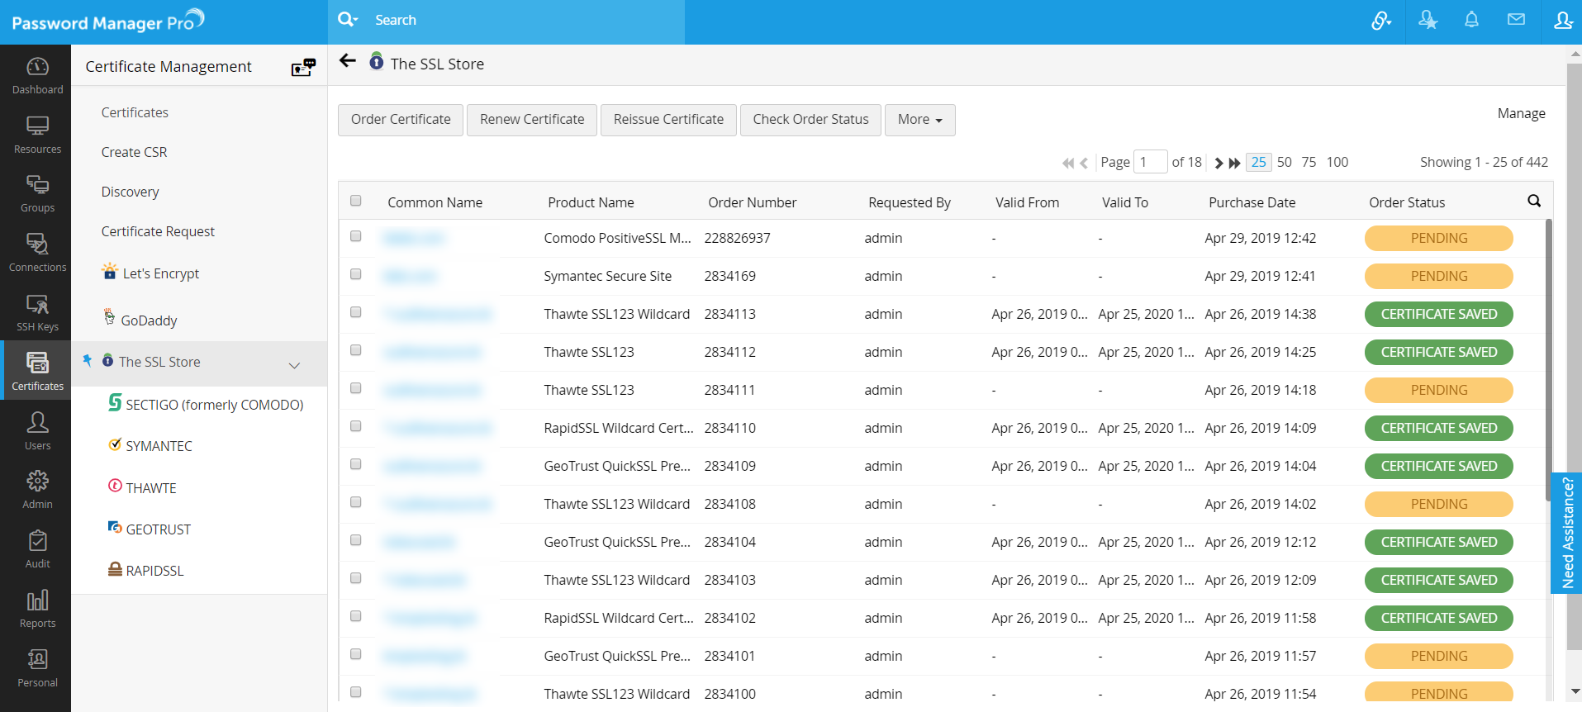Click the Order Certificate button
The height and width of the screenshot is (712, 1582).
(401, 120)
